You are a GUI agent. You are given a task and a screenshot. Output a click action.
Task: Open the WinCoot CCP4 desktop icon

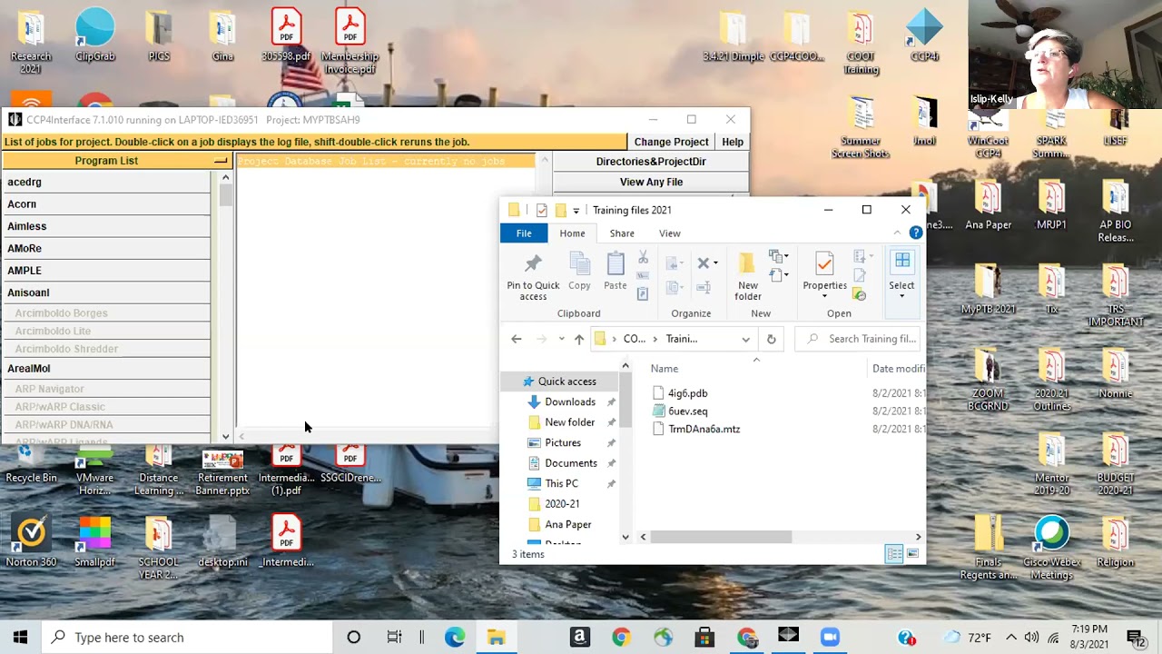(988, 134)
